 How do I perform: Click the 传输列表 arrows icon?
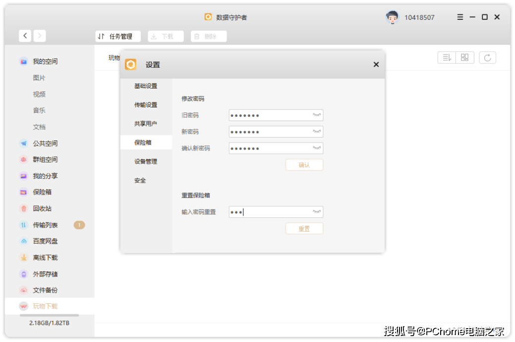(x=23, y=225)
